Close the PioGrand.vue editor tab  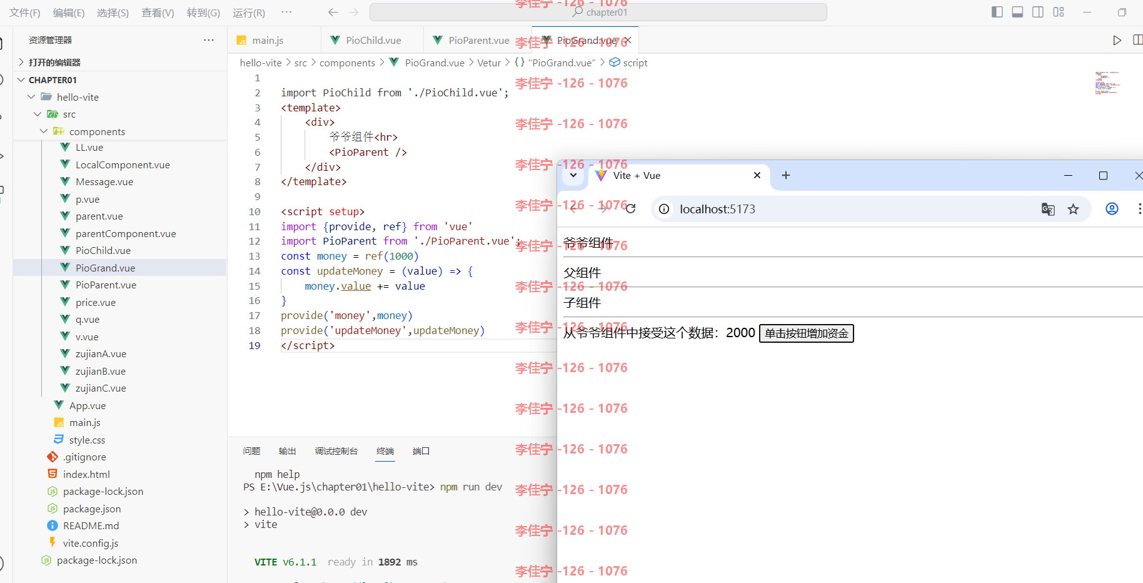(x=628, y=40)
